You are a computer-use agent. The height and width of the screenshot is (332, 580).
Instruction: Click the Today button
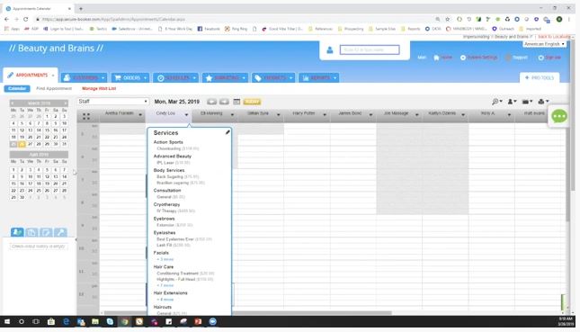coord(253,102)
